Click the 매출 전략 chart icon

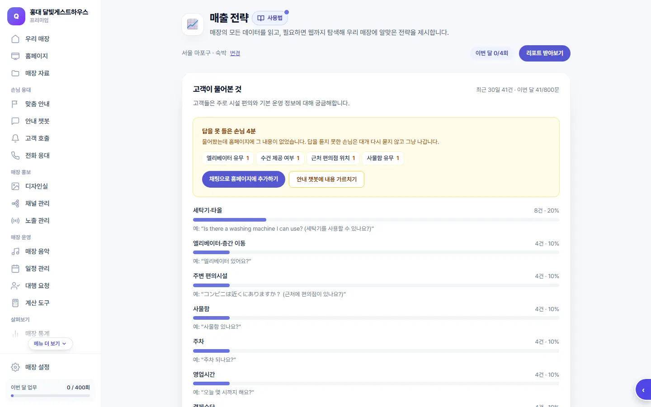[193, 24]
